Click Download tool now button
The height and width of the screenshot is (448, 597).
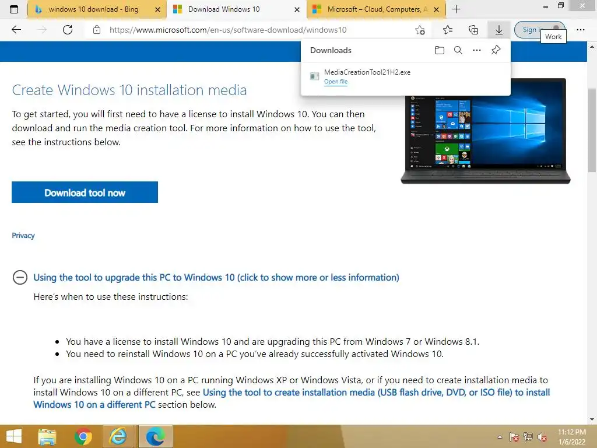click(85, 192)
